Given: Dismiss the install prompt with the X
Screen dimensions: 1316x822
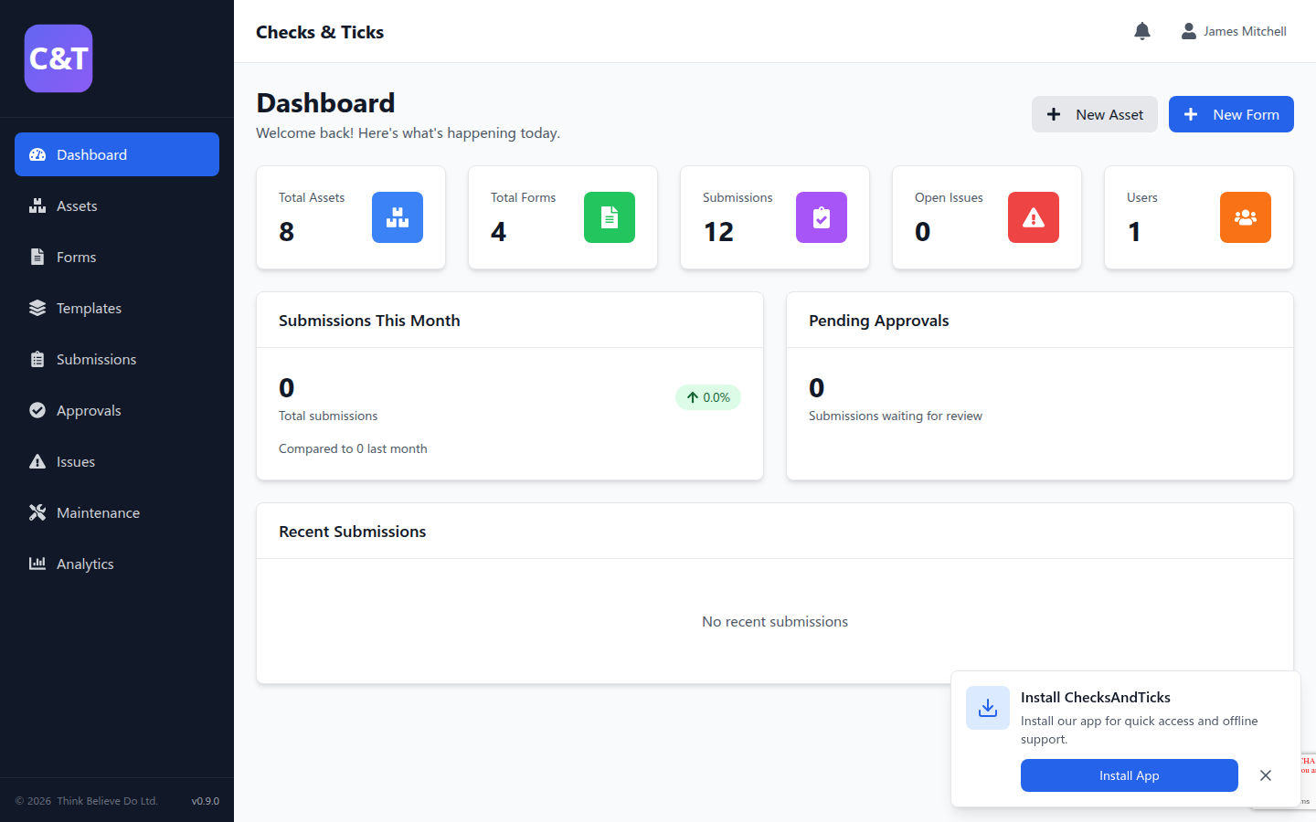Looking at the screenshot, I should [1266, 775].
